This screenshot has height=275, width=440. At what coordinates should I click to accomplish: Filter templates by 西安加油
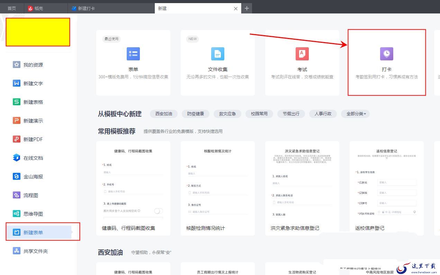[x=164, y=114]
